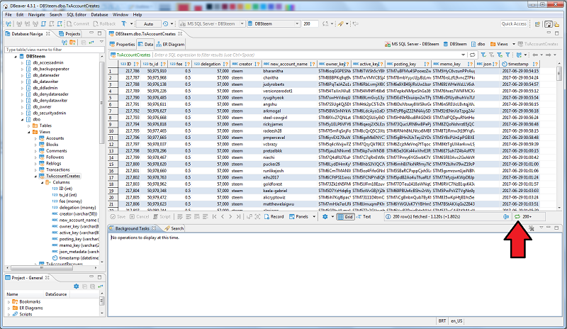Click the status details icon next to rows fetched
This screenshot has width=567, height=329.
(x=506, y=217)
